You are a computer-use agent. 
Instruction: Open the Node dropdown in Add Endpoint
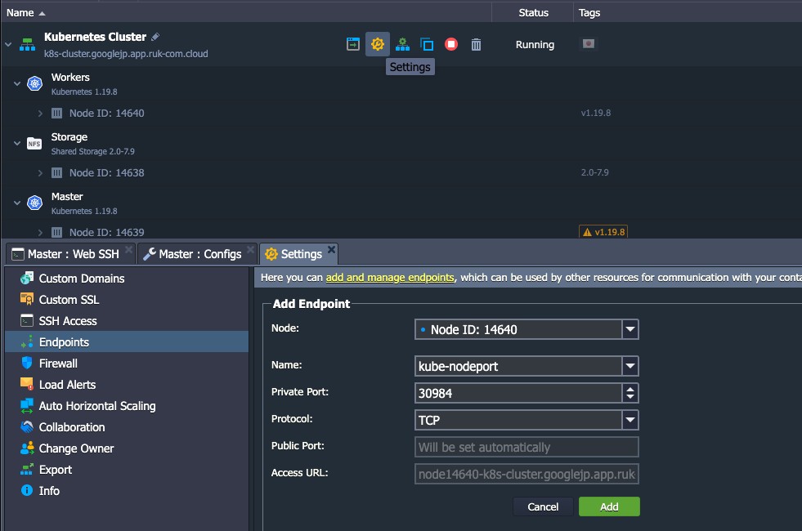(630, 330)
